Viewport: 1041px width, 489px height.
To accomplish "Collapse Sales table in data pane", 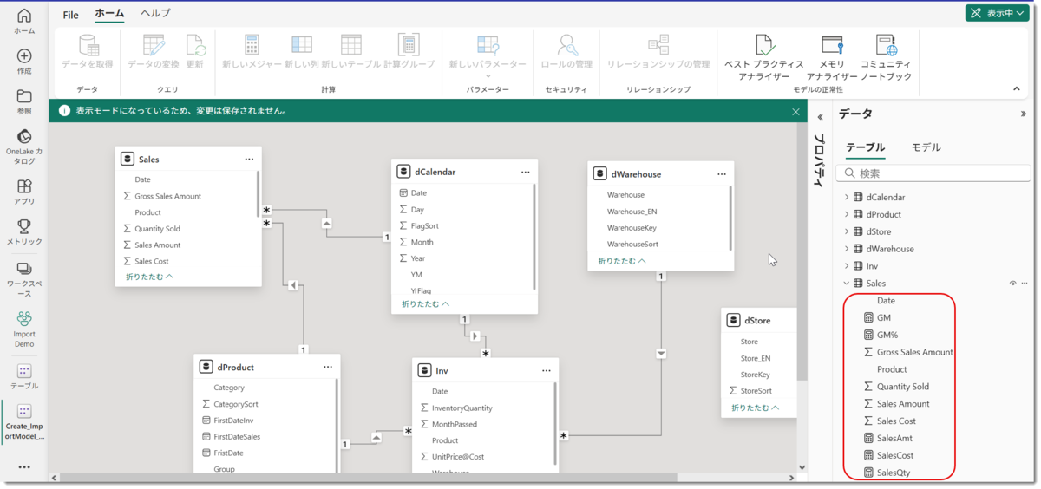I will pos(847,284).
